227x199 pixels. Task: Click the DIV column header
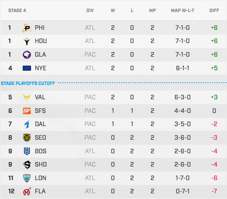90,11
